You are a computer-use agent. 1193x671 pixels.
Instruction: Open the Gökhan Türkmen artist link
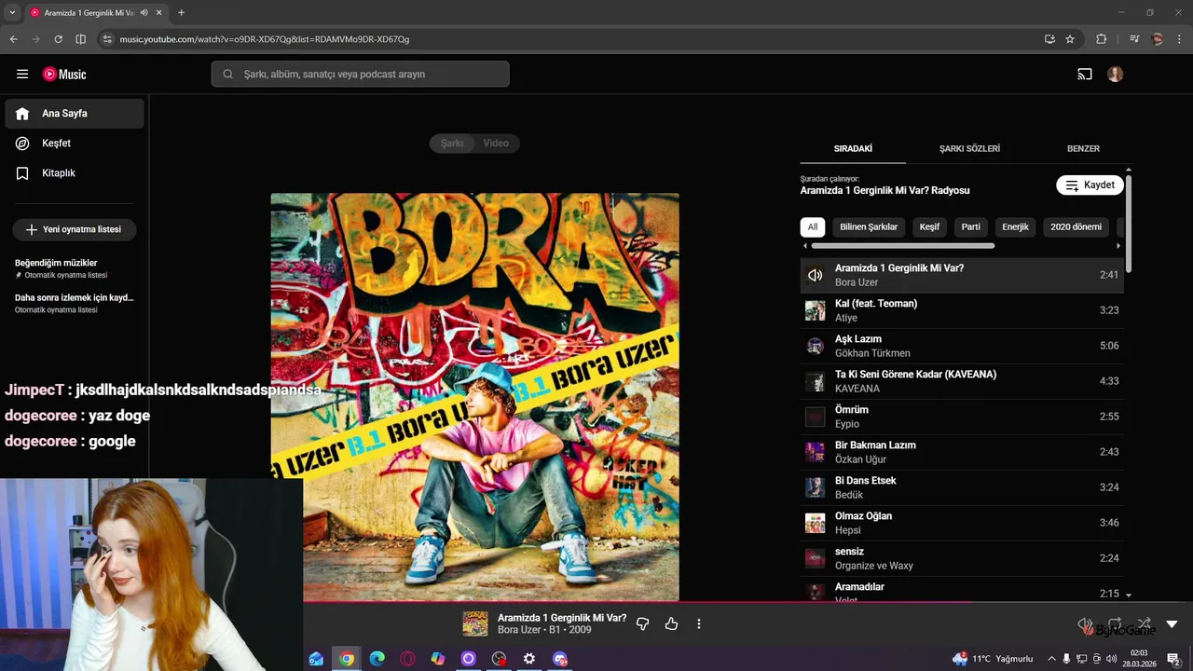pos(872,353)
